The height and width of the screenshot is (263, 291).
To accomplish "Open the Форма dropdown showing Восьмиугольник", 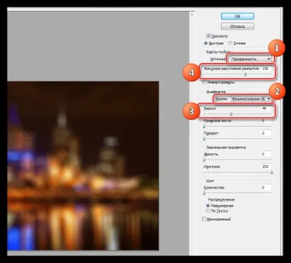I will coord(251,99).
